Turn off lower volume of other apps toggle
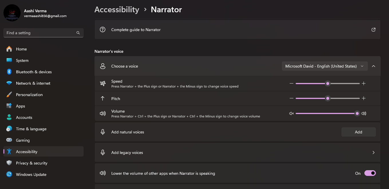Image resolution: width=389 pixels, height=189 pixels. point(370,173)
